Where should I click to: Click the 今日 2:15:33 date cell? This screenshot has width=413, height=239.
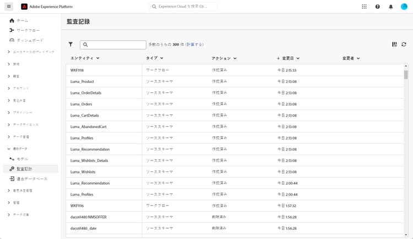[287, 70]
